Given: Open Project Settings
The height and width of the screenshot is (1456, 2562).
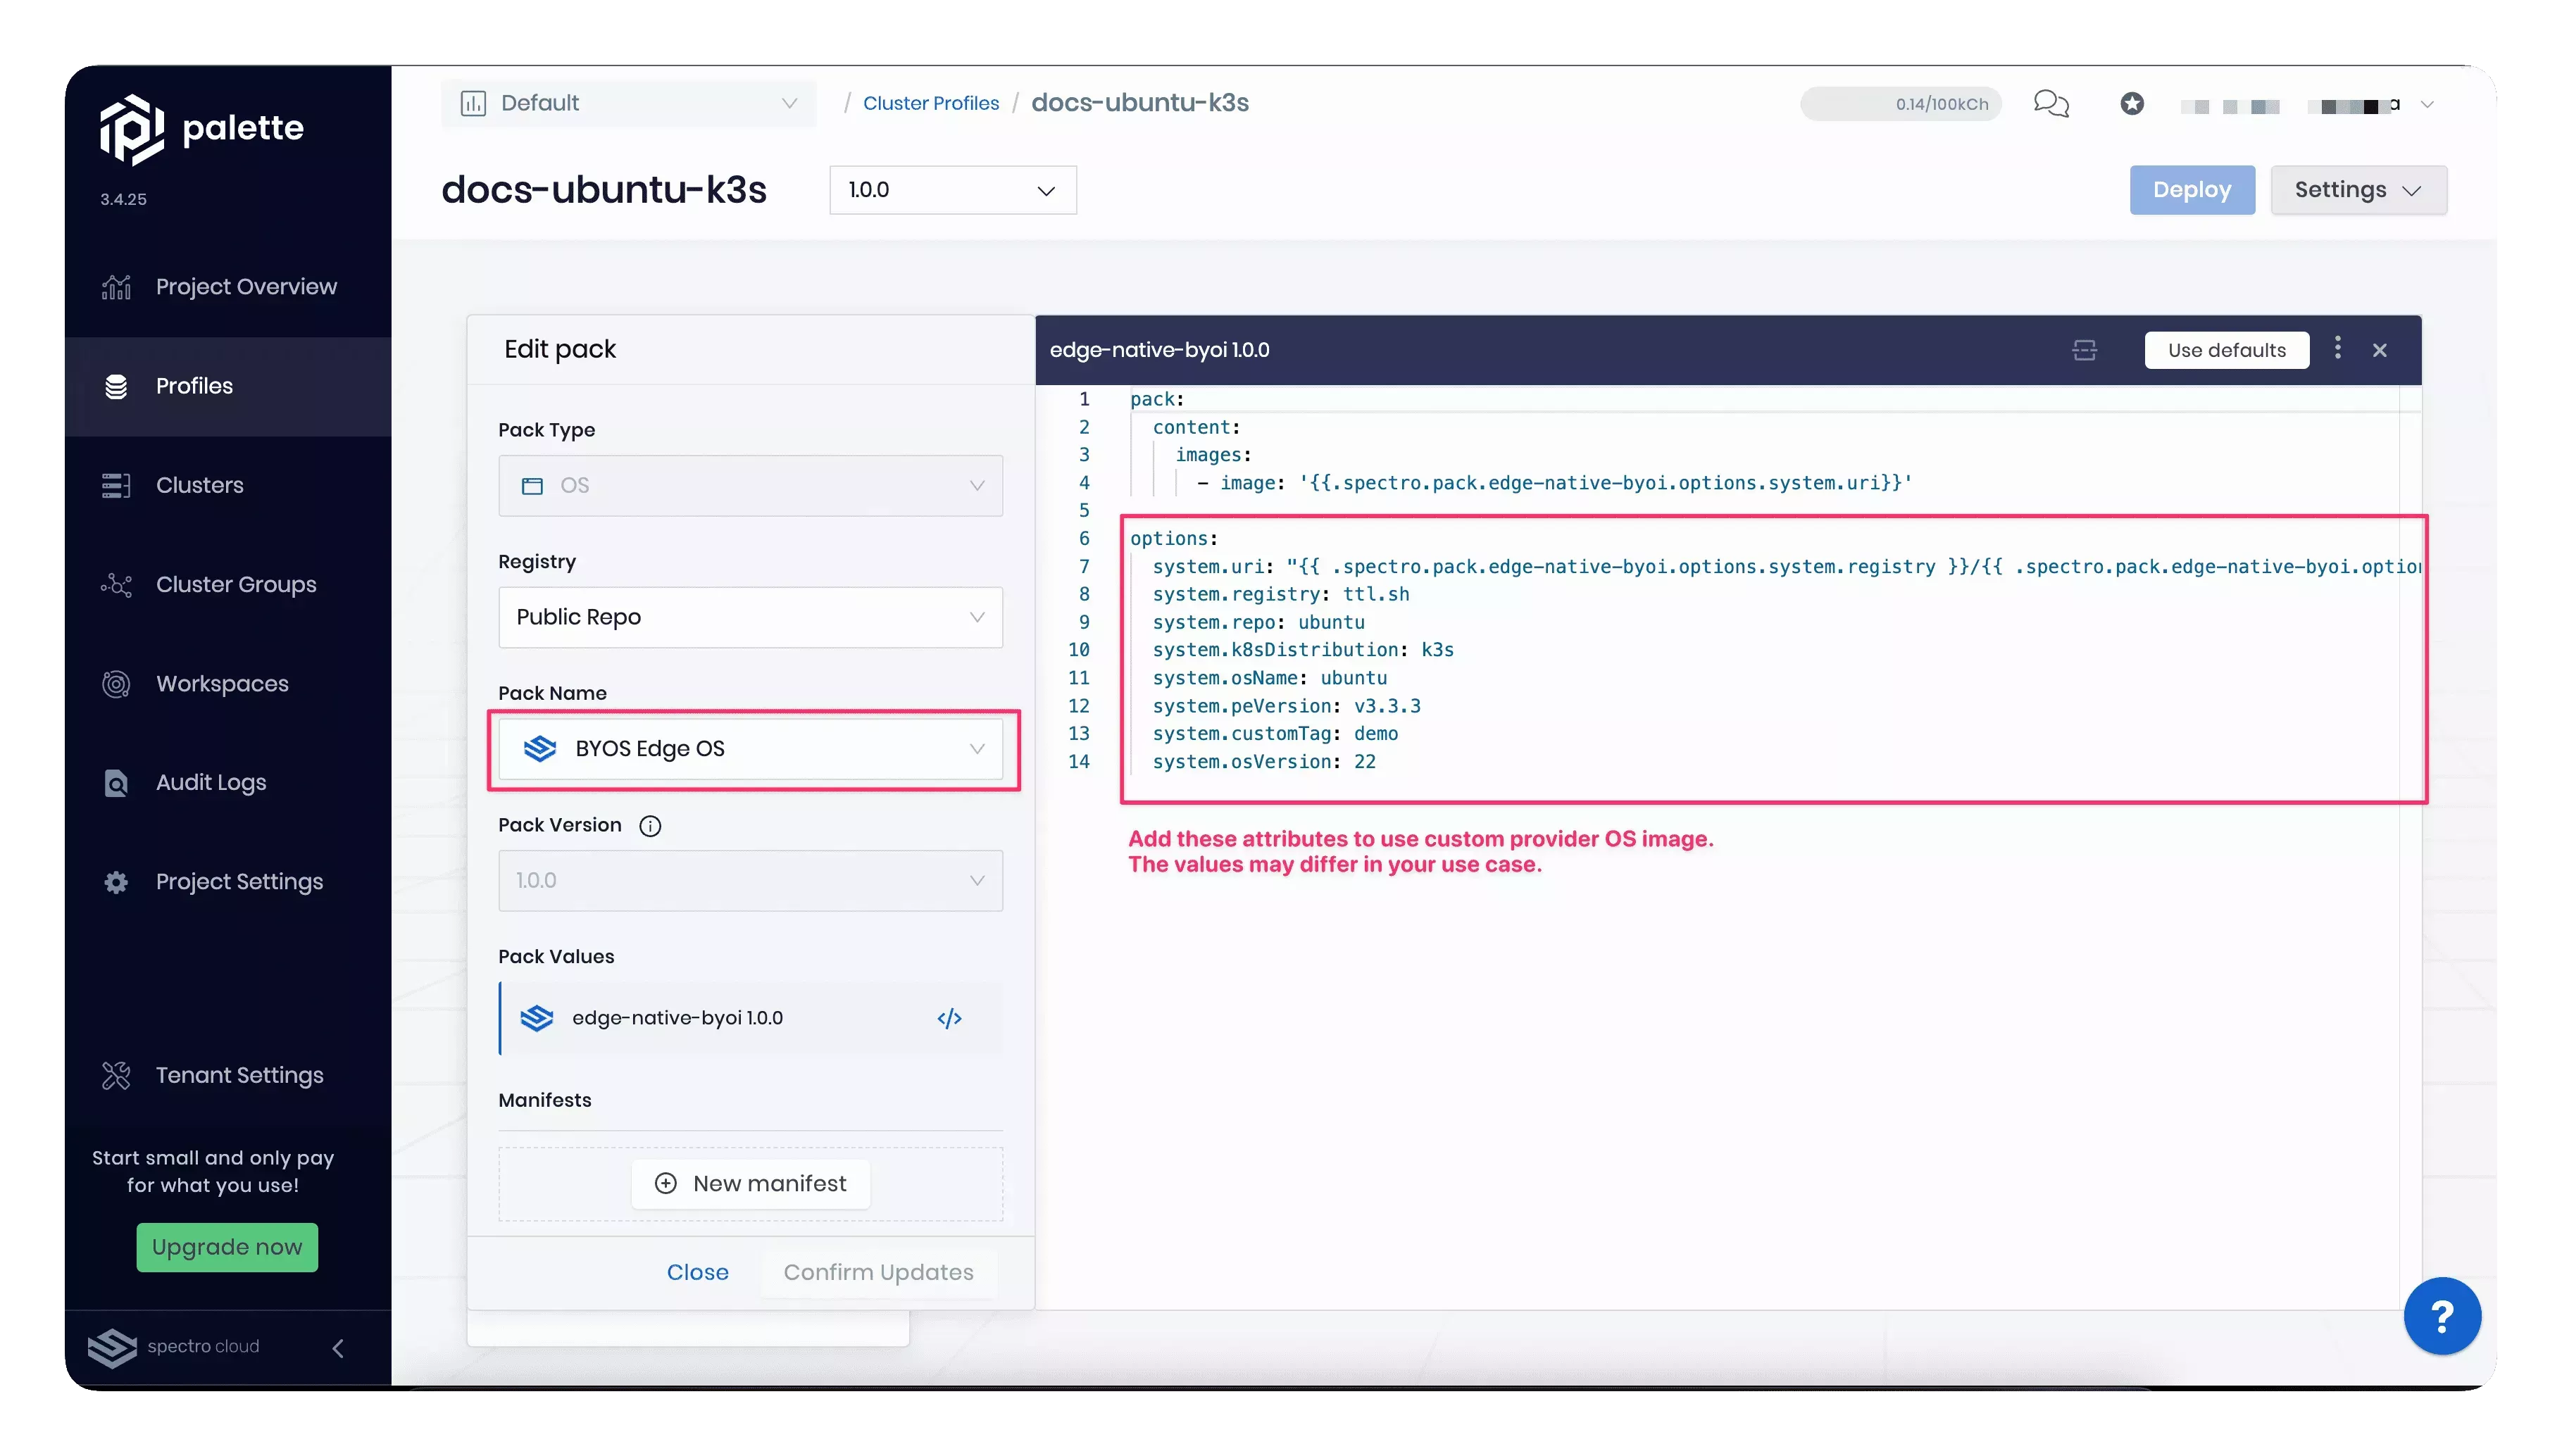Looking at the screenshot, I should tap(228, 882).
